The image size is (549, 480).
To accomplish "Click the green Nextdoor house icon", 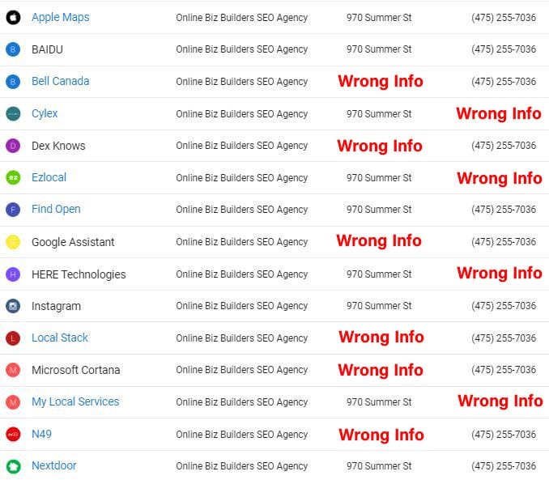I will point(13,466).
